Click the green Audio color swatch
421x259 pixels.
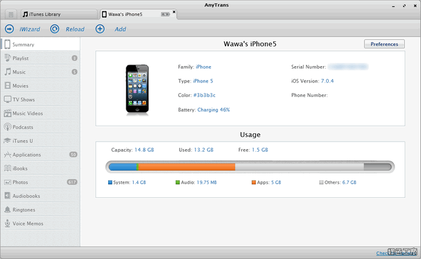177,182
